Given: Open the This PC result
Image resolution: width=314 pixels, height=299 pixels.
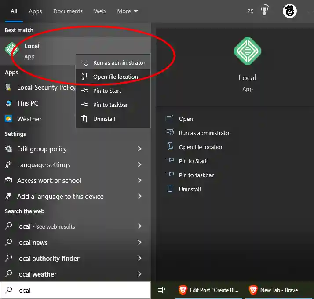Looking at the screenshot, I should point(38,103).
